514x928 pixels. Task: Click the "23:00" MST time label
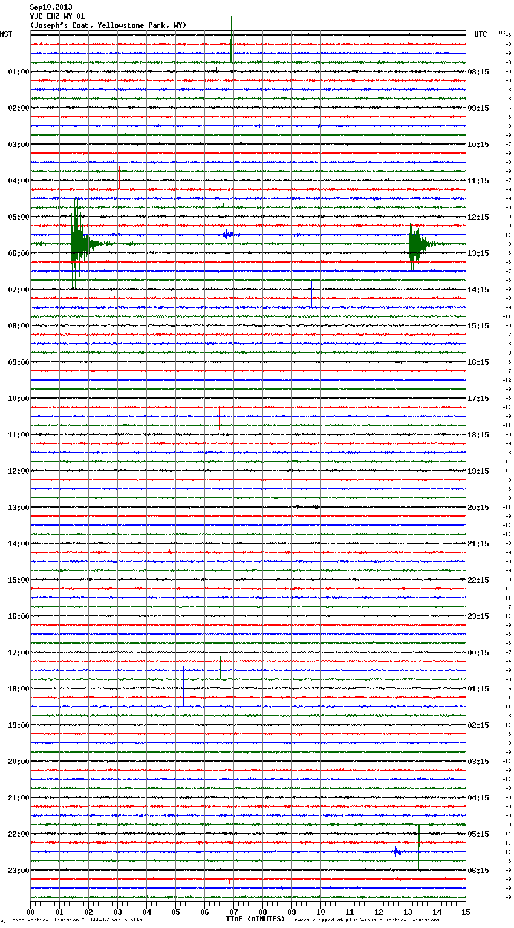click(19, 871)
